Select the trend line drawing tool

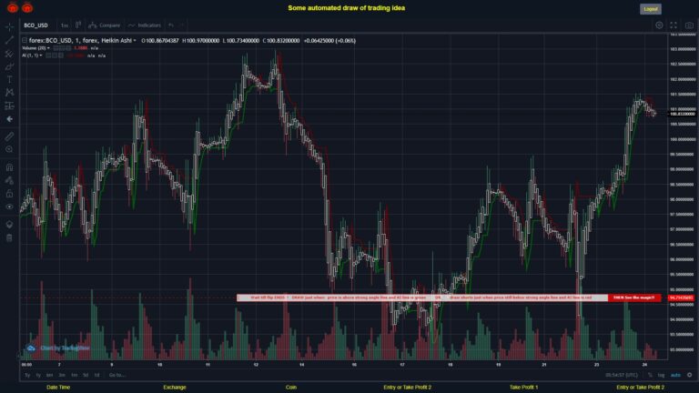pos(9,41)
